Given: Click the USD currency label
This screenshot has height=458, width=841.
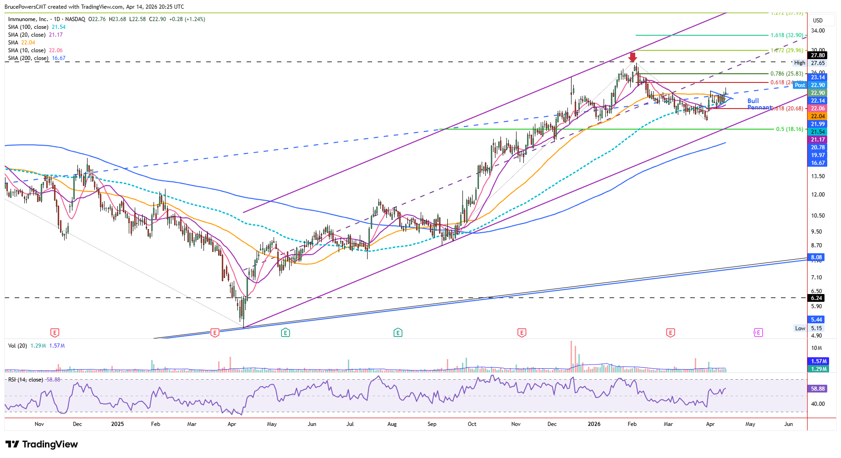Looking at the screenshot, I should (x=818, y=21).
